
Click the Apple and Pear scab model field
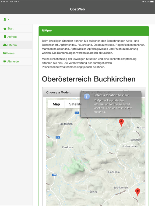[x=103, y=92]
